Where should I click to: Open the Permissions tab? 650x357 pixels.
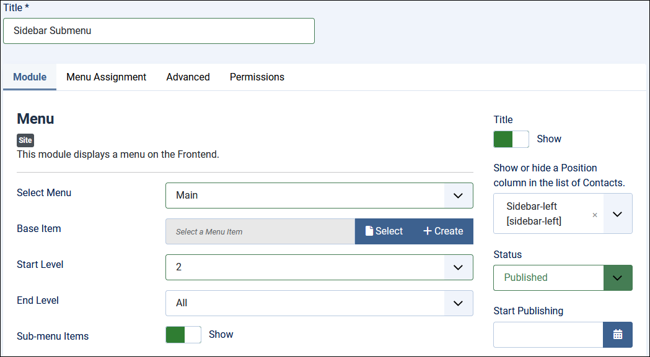[x=257, y=77]
